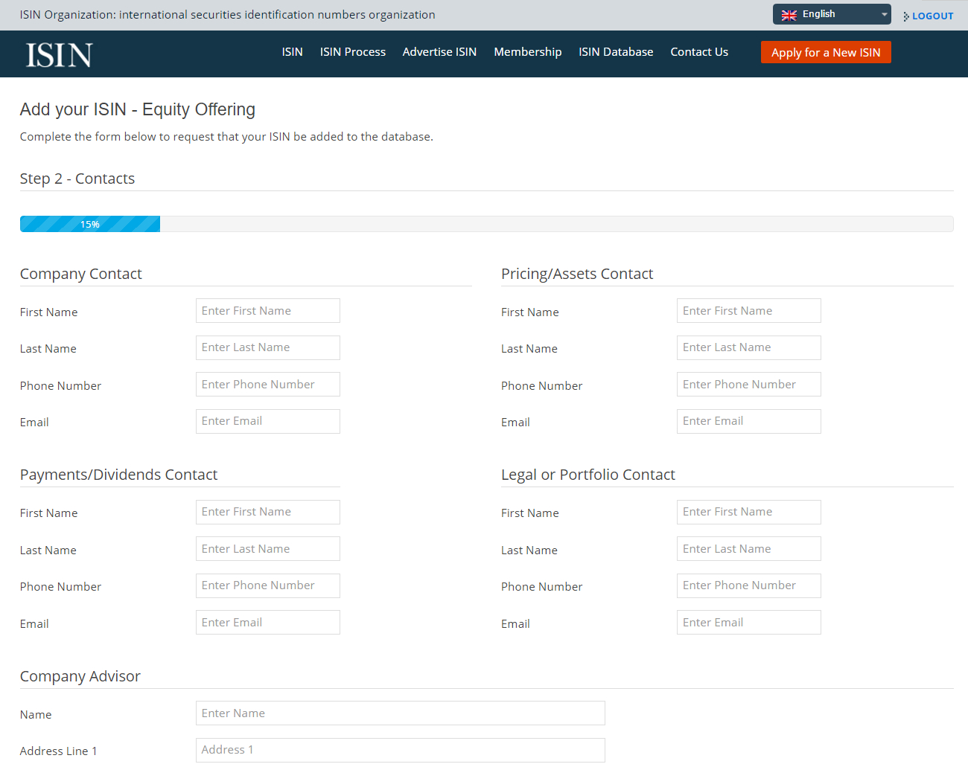The height and width of the screenshot is (764, 968).
Task: Open the English language dropdown
Action: point(827,13)
